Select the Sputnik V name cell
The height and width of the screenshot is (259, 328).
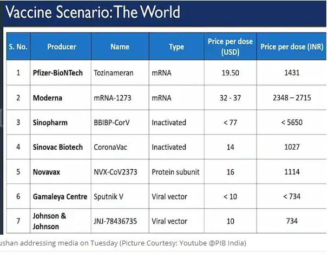pos(109,197)
